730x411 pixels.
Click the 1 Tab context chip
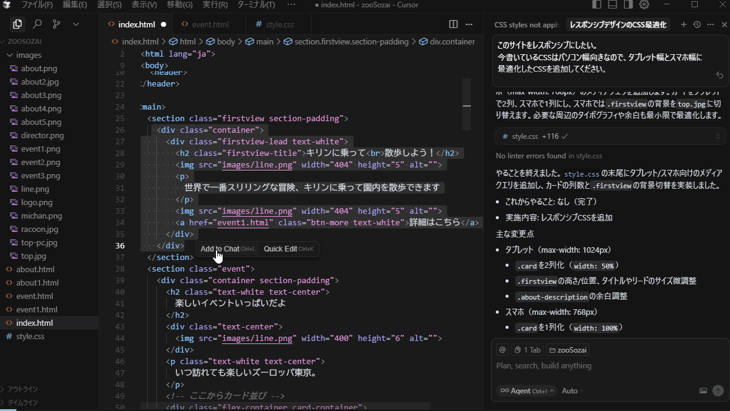point(527,350)
